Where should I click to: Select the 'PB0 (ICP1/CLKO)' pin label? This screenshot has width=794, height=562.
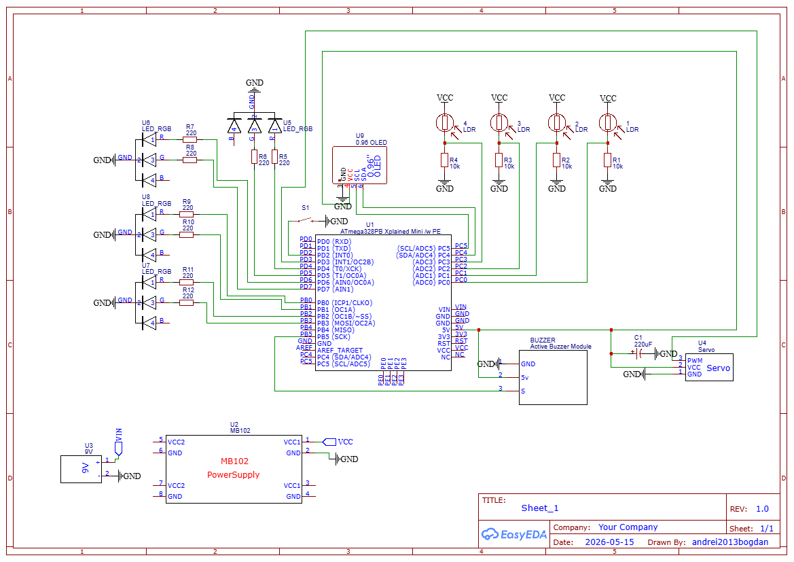point(345,302)
